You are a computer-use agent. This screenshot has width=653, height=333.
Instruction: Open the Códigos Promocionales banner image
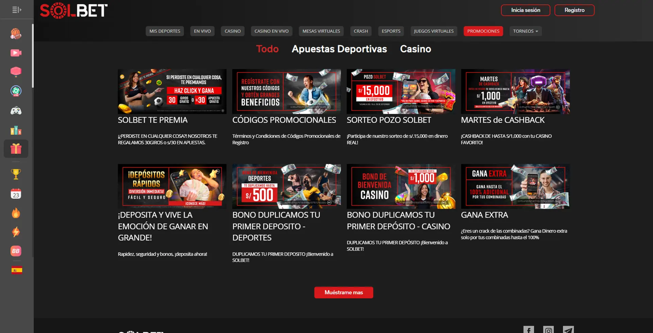pyautogui.click(x=286, y=91)
